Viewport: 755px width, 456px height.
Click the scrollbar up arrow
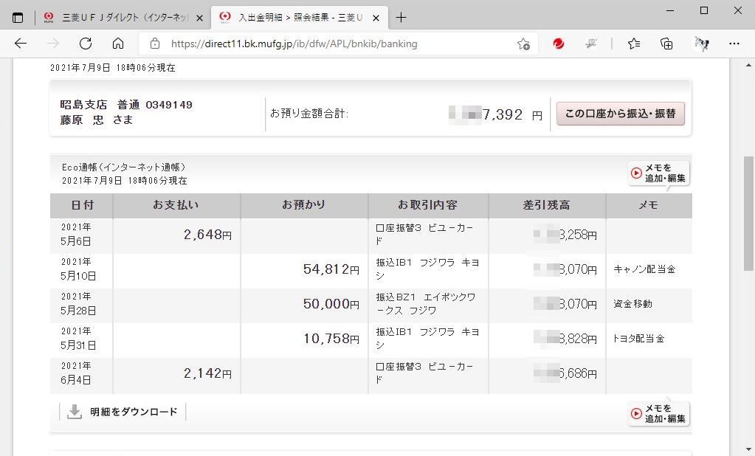tap(749, 65)
